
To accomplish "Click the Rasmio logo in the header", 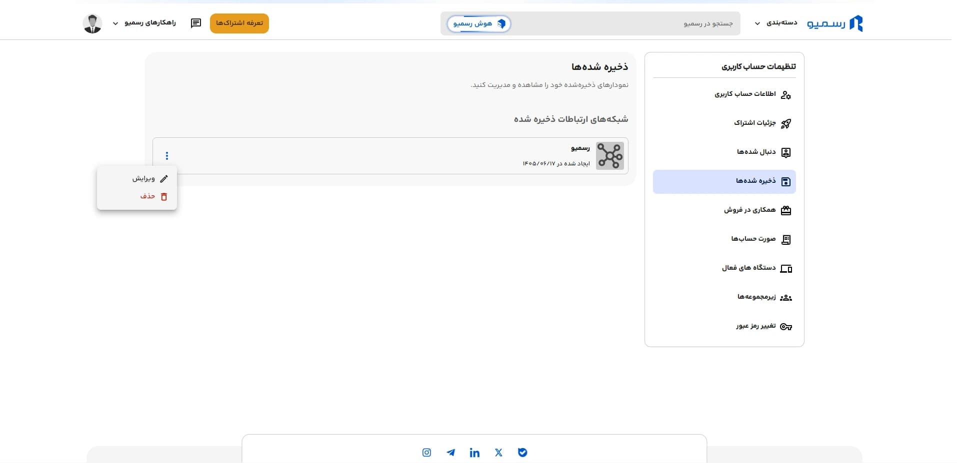I will (x=834, y=23).
